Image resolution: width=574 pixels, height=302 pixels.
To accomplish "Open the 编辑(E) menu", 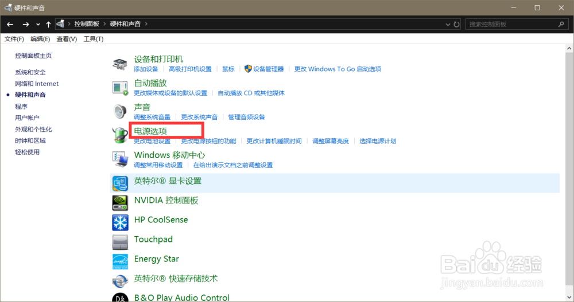I will [40, 39].
